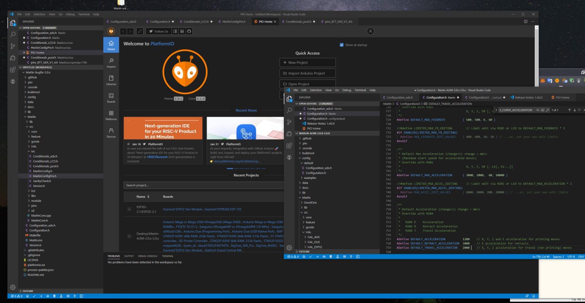Open Terminal menu in back window
585x303 pixels.
pos(84,14)
